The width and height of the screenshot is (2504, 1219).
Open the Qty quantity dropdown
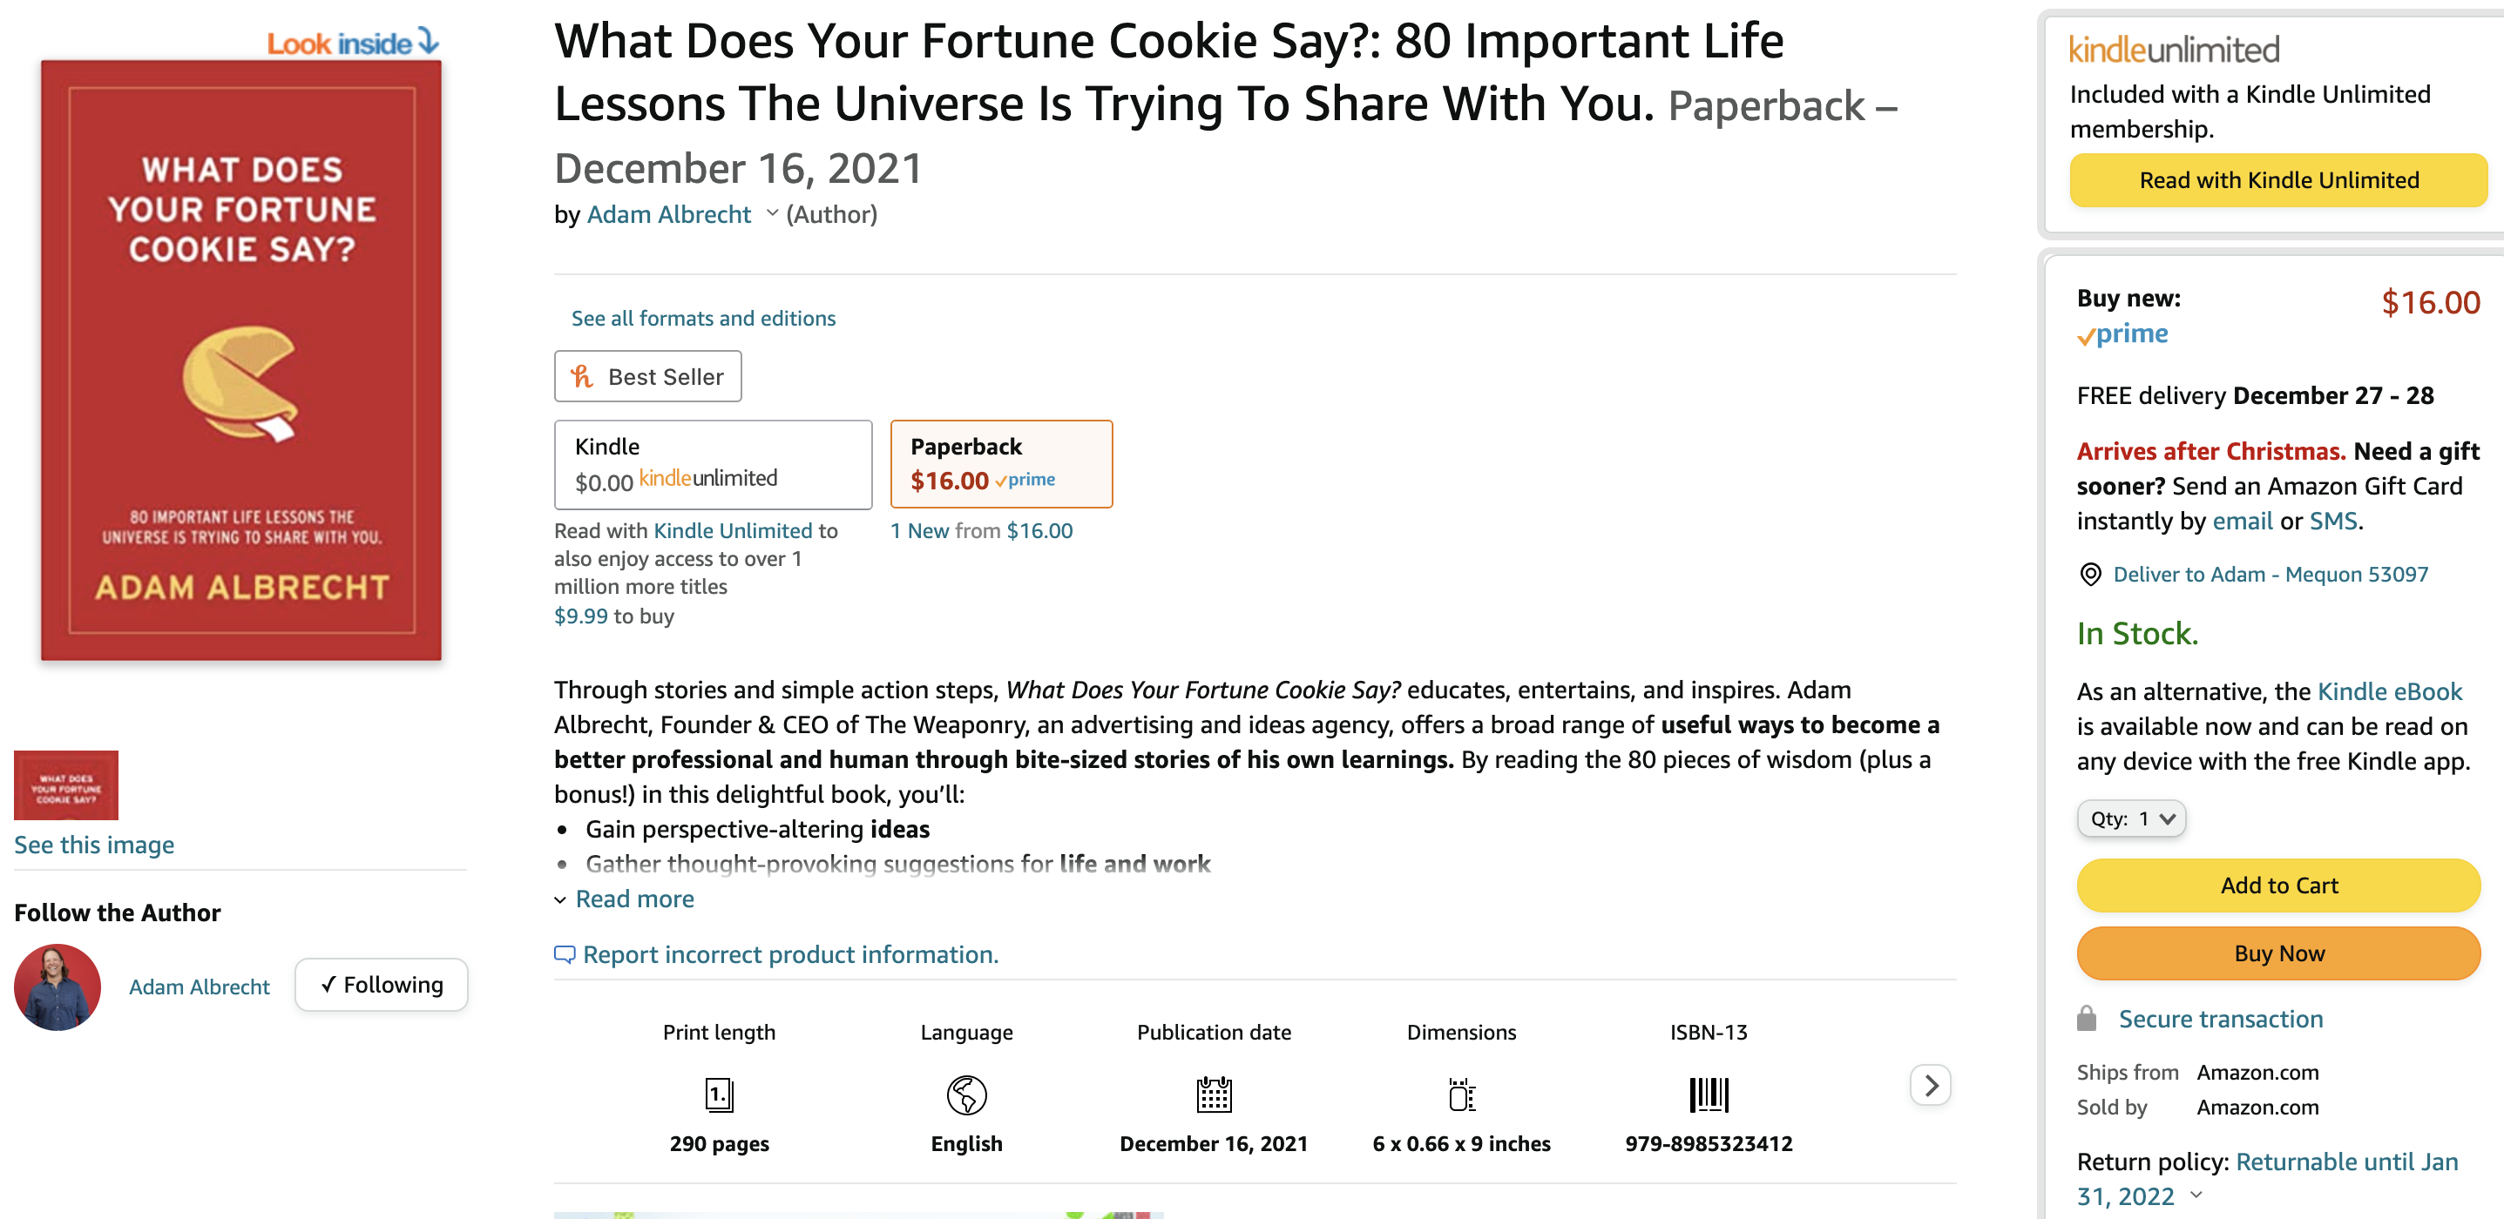[2131, 818]
